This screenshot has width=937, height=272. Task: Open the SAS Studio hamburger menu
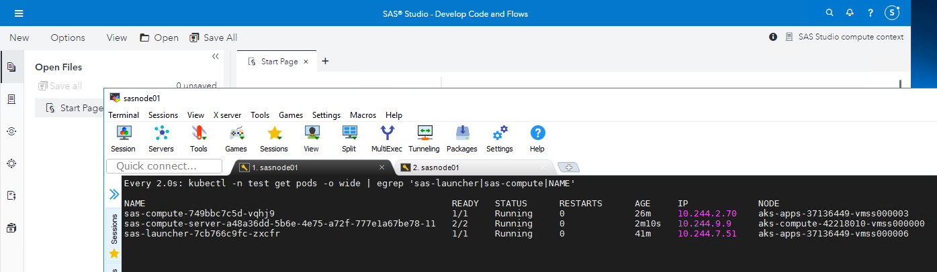[x=19, y=13]
